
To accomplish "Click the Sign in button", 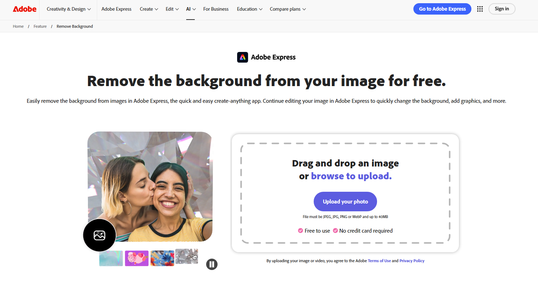I will [502, 9].
